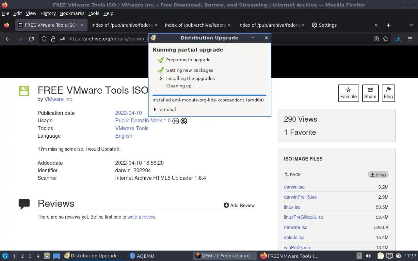Download netware.iso
This screenshot has height=261, width=418.
pyautogui.click(x=296, y=227)
